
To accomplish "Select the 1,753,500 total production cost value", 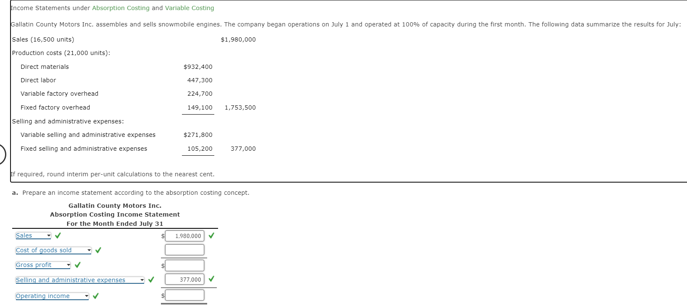I will 240,107.
